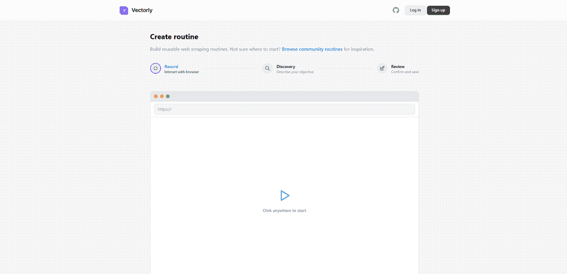
Task: Click the "Click anywhere to start" text
Action: pos(284,211)
